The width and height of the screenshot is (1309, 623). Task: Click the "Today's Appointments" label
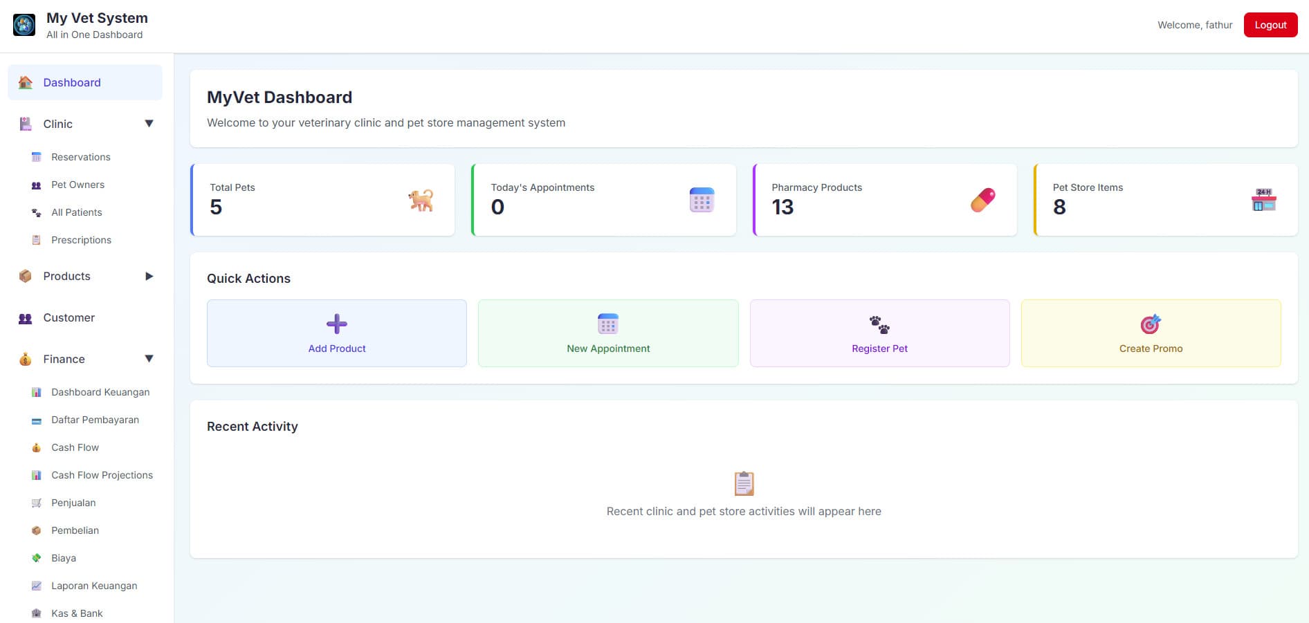point(542,187)
